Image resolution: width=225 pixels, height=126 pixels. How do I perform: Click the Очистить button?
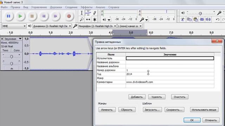[x=180, y=97]
